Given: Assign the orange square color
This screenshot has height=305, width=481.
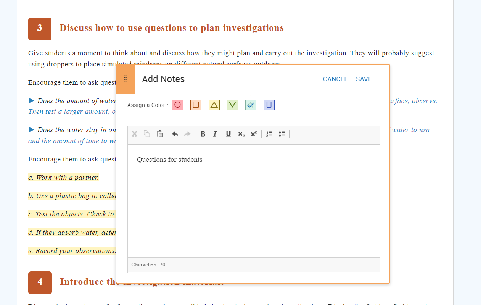Looking at the screenshot, I should tap(196, 105).
